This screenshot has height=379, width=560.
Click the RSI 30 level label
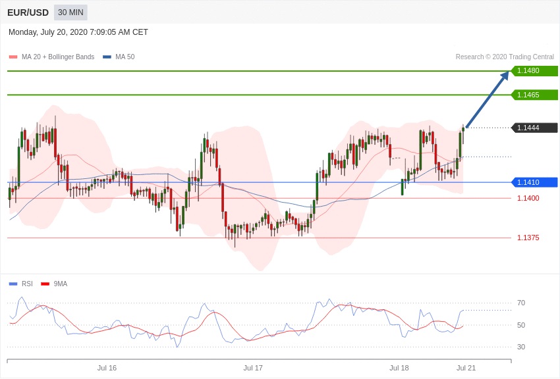pos(521,347)
